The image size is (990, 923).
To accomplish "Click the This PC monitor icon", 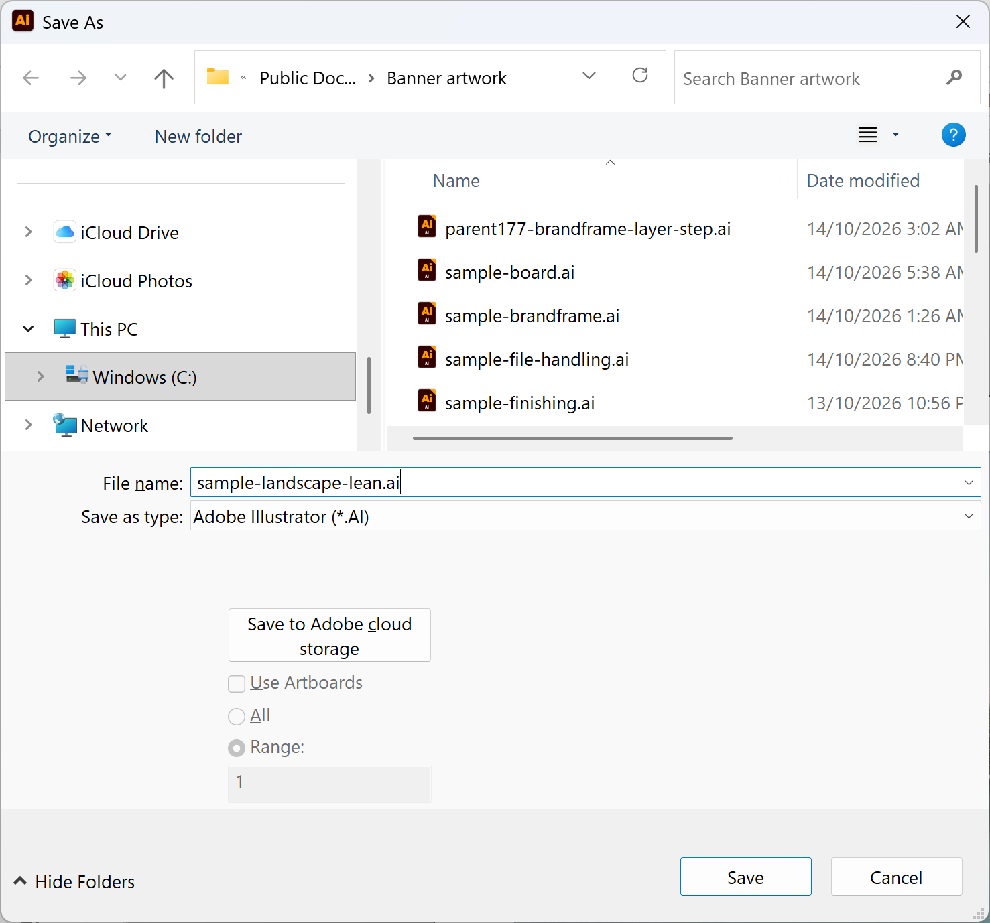I will (x=65, y=329).
